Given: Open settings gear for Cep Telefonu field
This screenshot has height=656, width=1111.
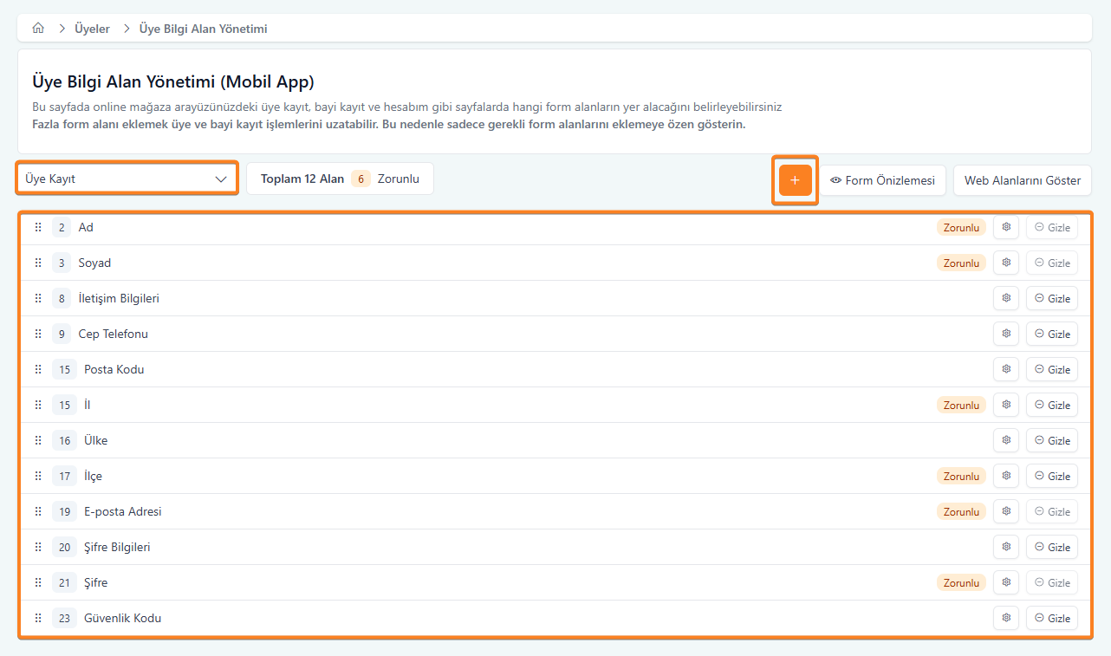Looking at the screenshot, I should [x=1006, y=334].
